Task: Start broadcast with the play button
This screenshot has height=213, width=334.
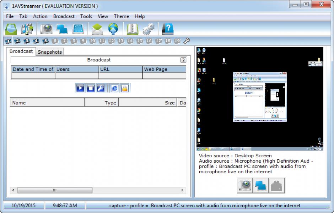Action: point(80,88)
